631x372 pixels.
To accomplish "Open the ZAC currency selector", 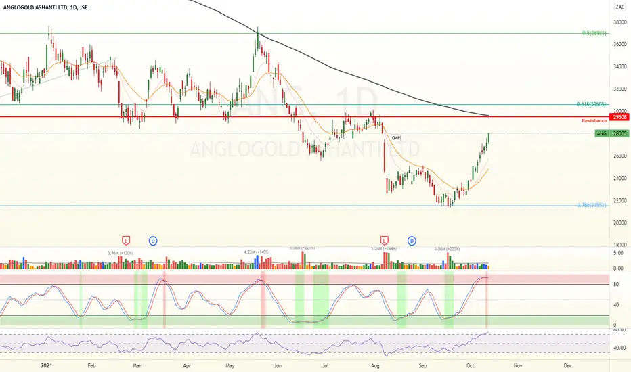I will (x=619, y=7).
